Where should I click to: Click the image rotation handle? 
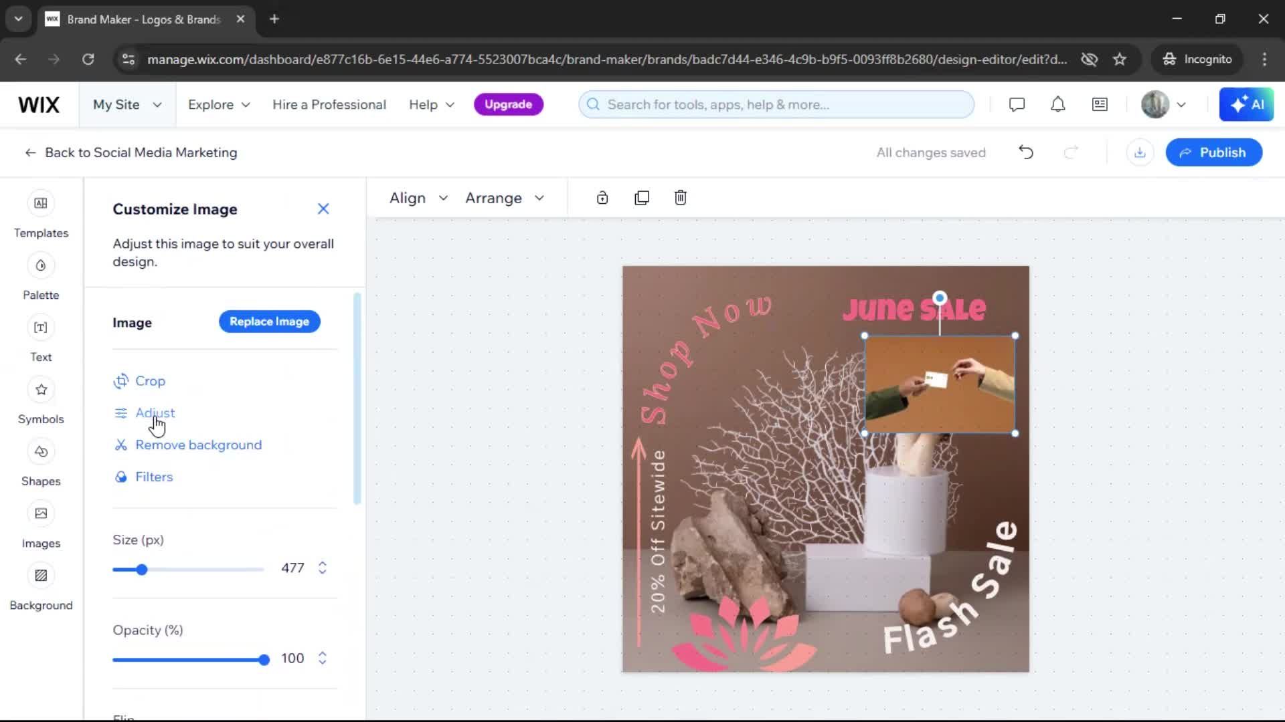[x=940, y=297]
